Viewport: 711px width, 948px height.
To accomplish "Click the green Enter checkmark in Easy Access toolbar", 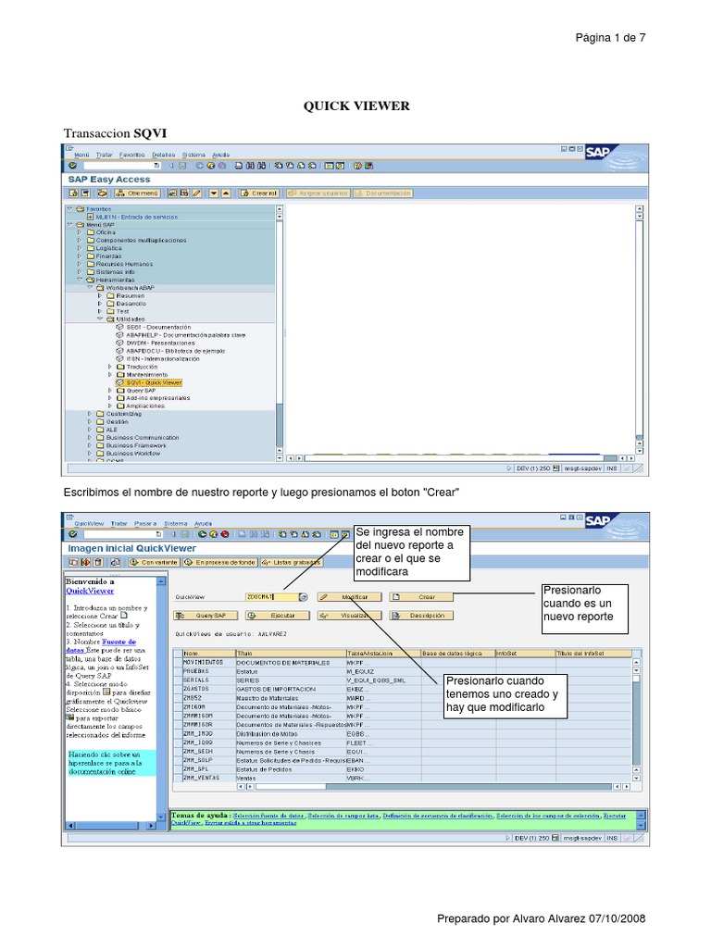I will (72, 166).
